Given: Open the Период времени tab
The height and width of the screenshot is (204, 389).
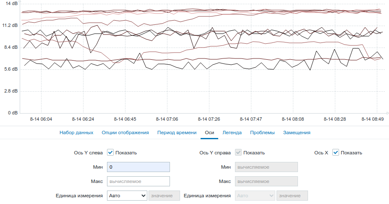Looking at the screenshot, I should pyautogui.click(x=177, y=132).
